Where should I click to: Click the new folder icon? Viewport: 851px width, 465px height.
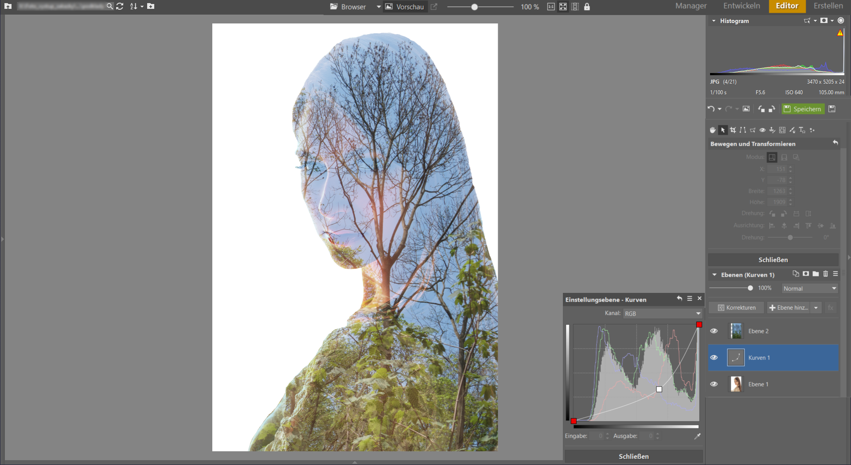point(151,6)
